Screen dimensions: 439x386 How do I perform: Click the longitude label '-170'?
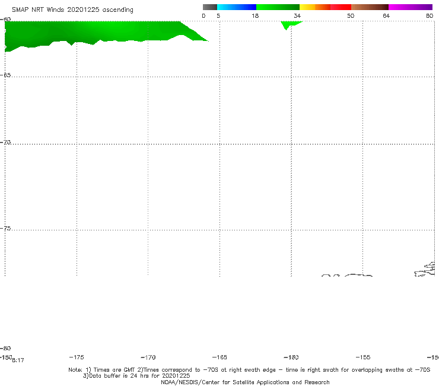pos(148,357)
